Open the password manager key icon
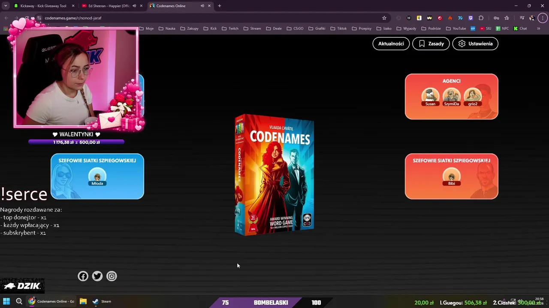Image resolution: width=549 pixels, height=308 pixels. point(496,18)
